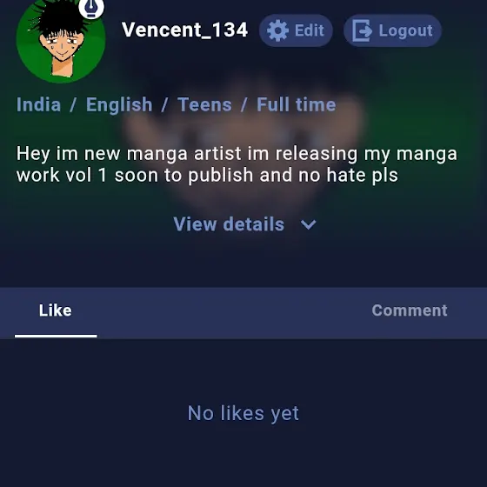This screenshot has height=487, width=487.
Task: Click the logout arrow-door icon
Action: (362, 30)
